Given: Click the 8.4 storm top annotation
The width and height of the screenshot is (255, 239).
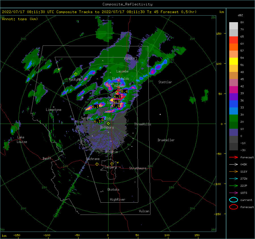Looking at the screenshot, I should [124, 92].
